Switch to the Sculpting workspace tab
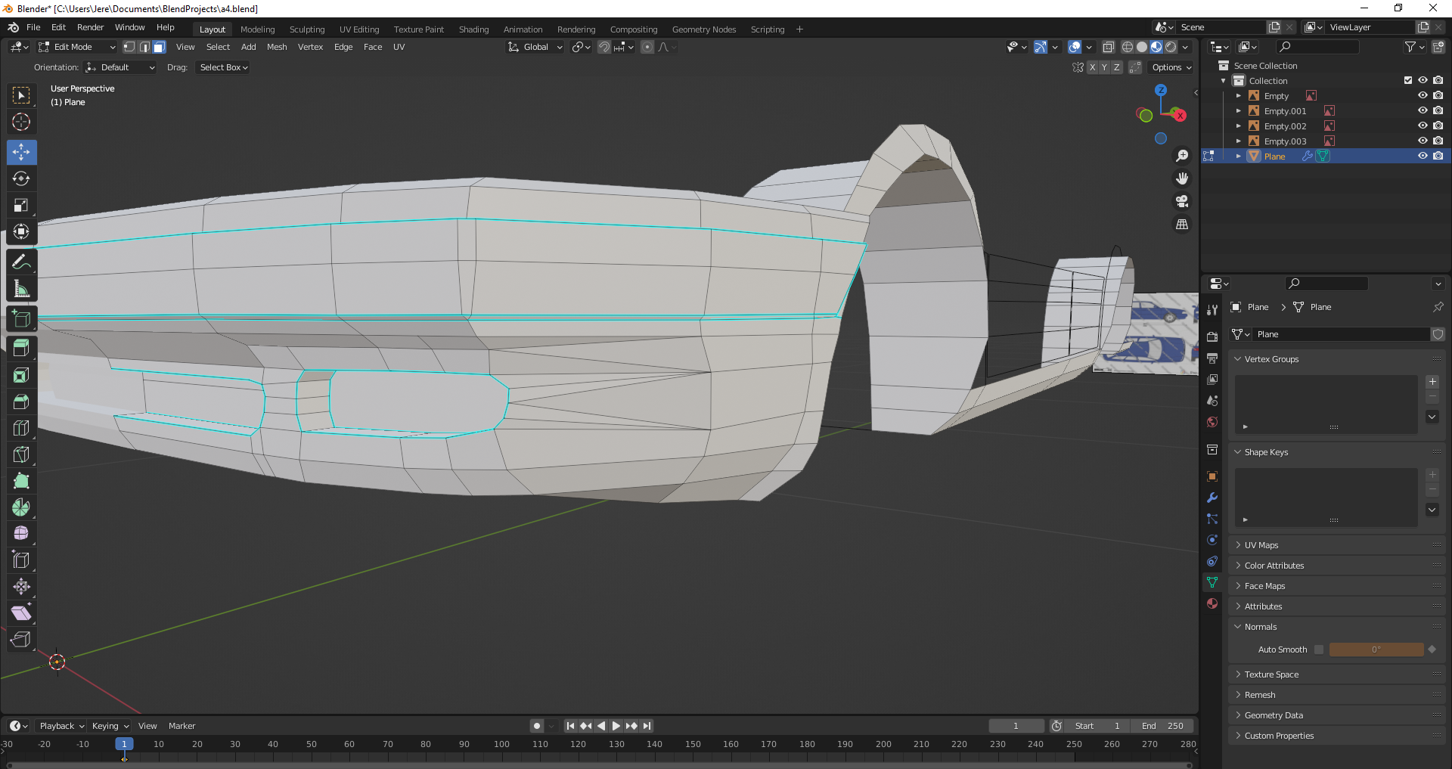The image size is (1452, 769). point(306,29)
